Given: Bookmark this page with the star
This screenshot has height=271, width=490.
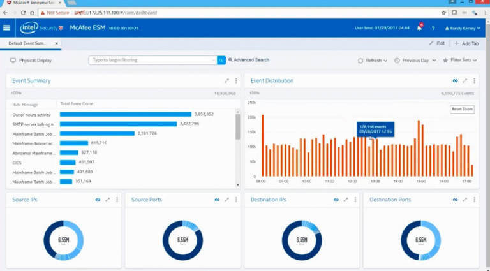Looking at the screenshot, I should tap(444, 13).
